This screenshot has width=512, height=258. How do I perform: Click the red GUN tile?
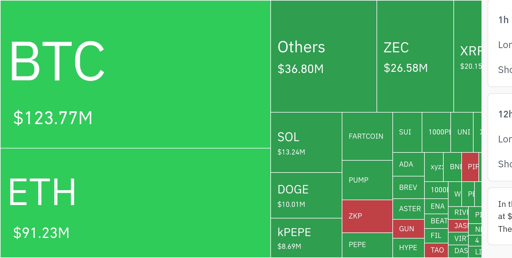click(x=408, y=229)
